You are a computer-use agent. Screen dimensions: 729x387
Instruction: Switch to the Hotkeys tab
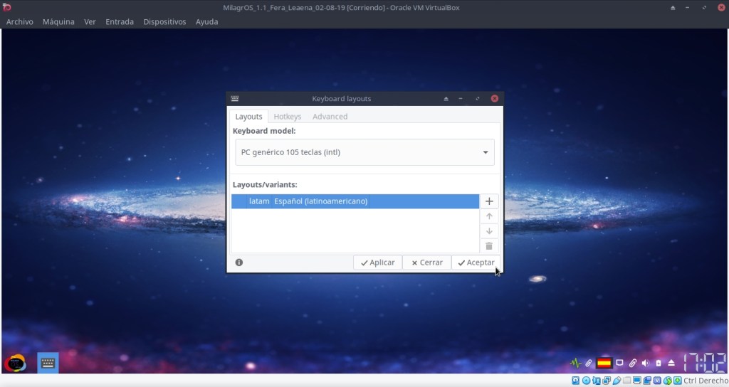(x=288, y=117)
